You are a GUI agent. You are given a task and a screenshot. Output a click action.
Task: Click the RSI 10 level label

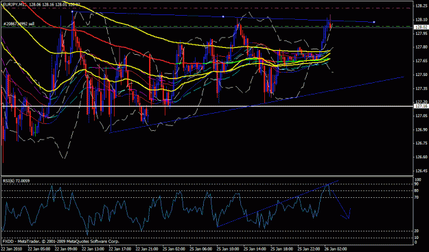(417, 238)
